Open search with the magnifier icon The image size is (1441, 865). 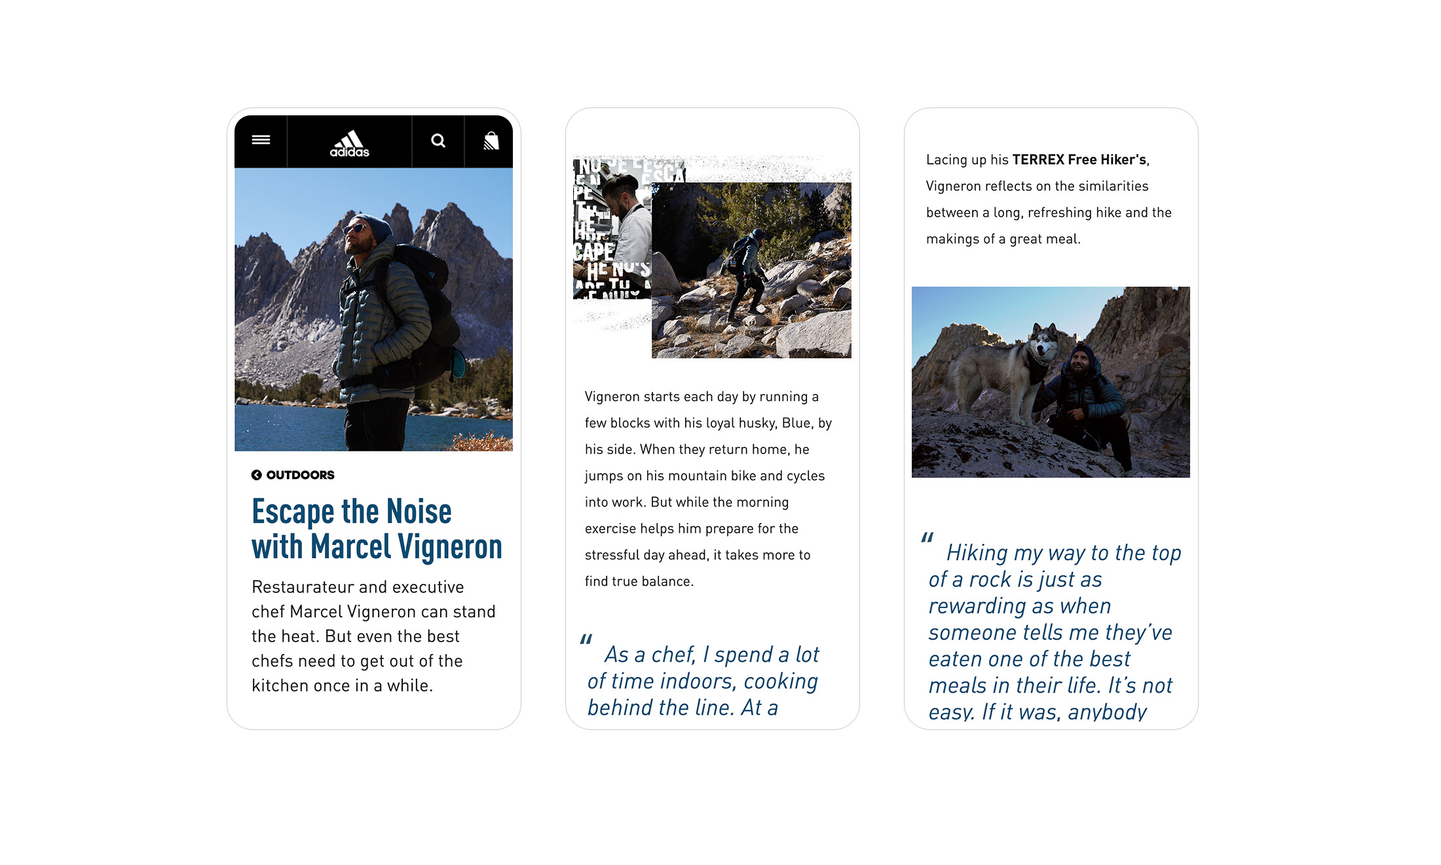click(x=438, y=140)
